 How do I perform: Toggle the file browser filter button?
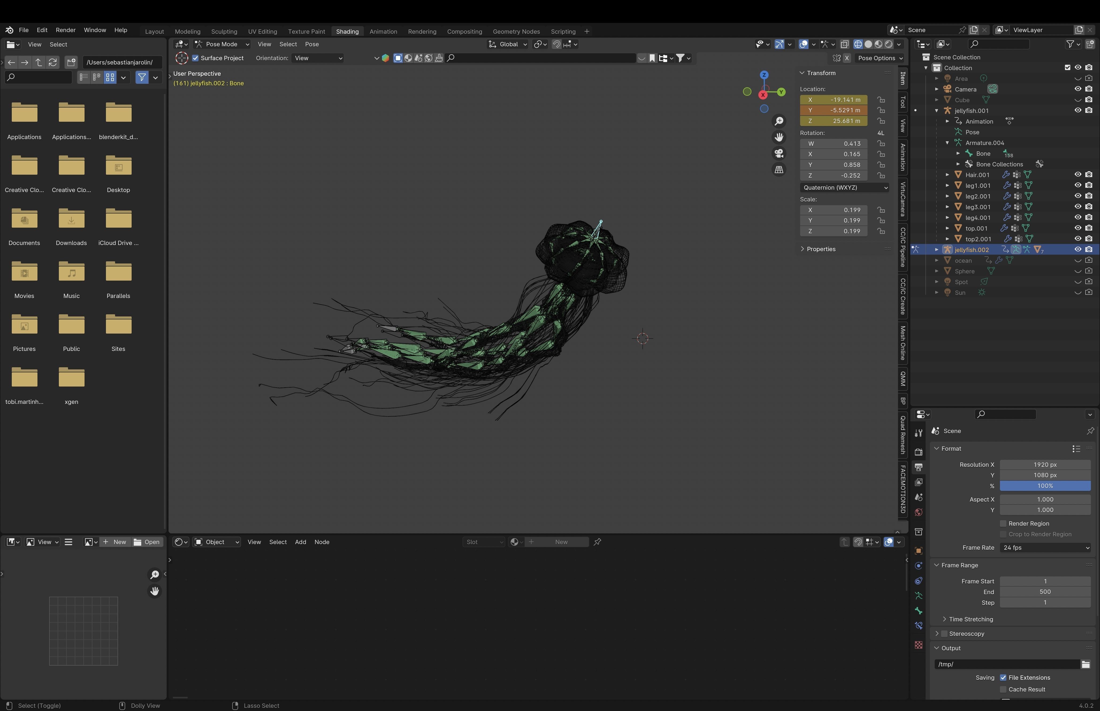(142, 78)
